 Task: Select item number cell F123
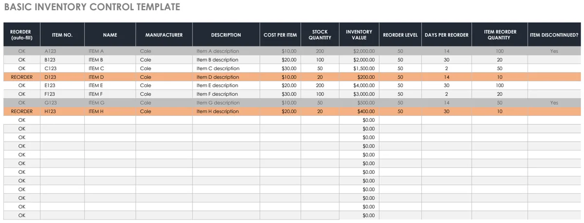tap(62, 94)
